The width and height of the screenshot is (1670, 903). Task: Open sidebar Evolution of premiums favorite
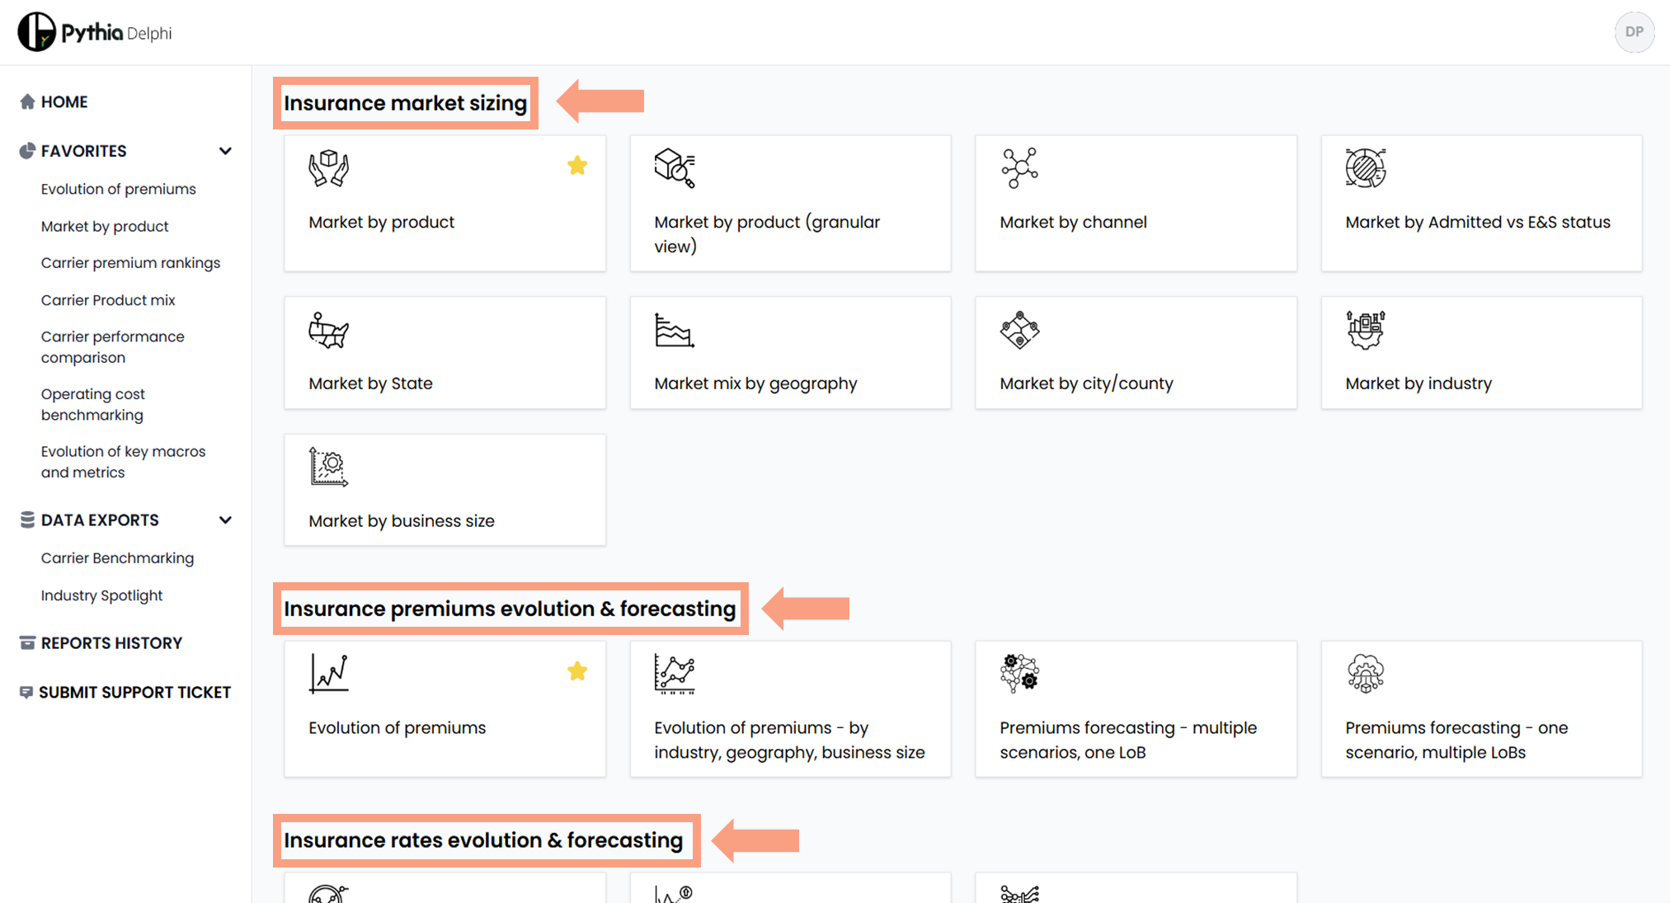(x=118, y=189)
